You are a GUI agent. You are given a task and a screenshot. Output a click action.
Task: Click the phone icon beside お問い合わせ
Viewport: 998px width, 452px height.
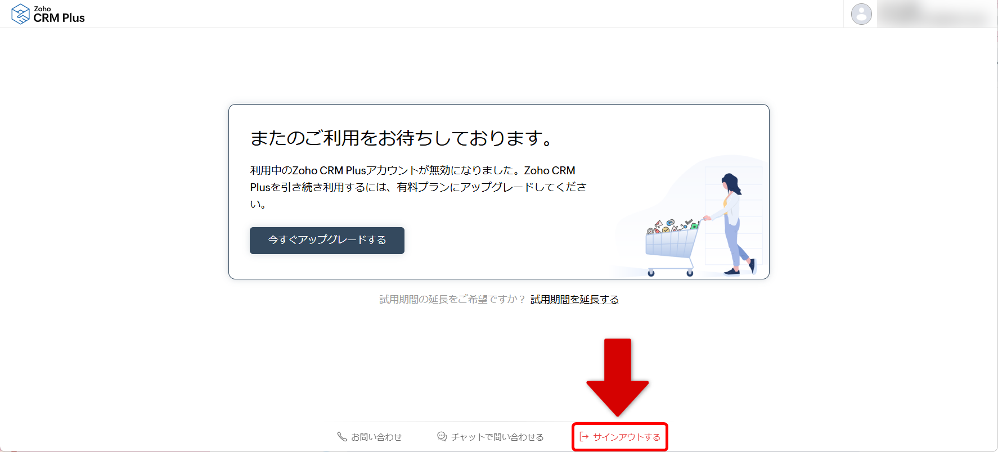(341, 437)
